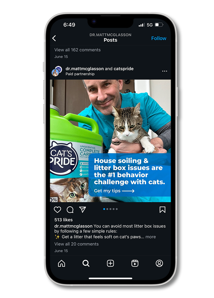
Task: Save the post with the bookmark icon
Action: (x=162, y=210)
